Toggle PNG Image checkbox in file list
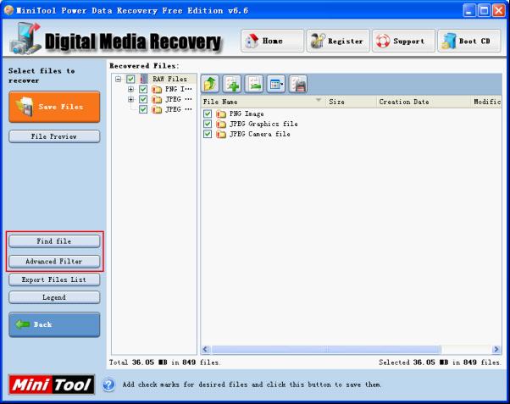This screenshot has height=404, width=510. coord(208,113)
